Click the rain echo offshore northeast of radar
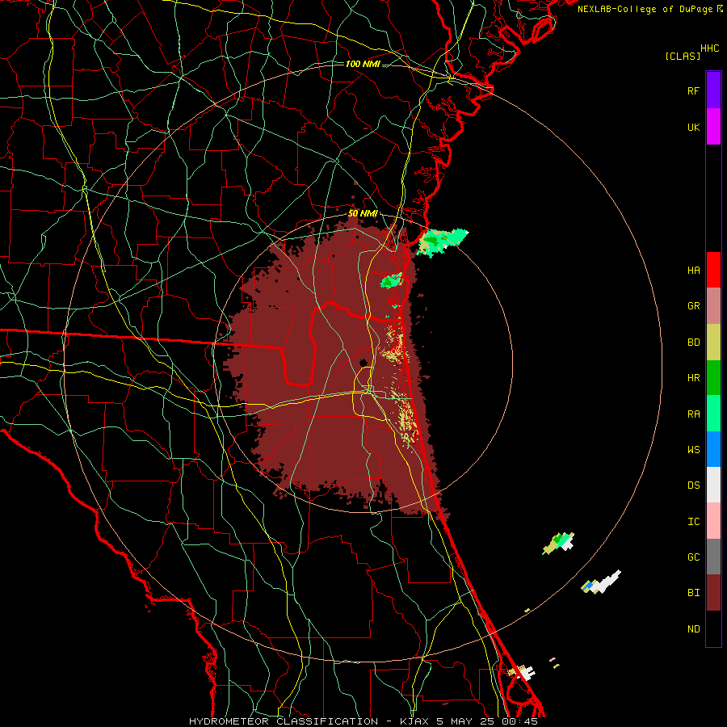This screenshot has height=727, width=727. click(441, 241)
